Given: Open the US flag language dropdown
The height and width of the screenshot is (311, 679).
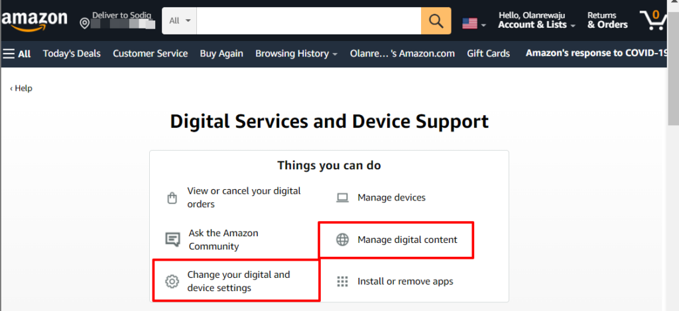Looking at the screenshot, I should 473,23.
